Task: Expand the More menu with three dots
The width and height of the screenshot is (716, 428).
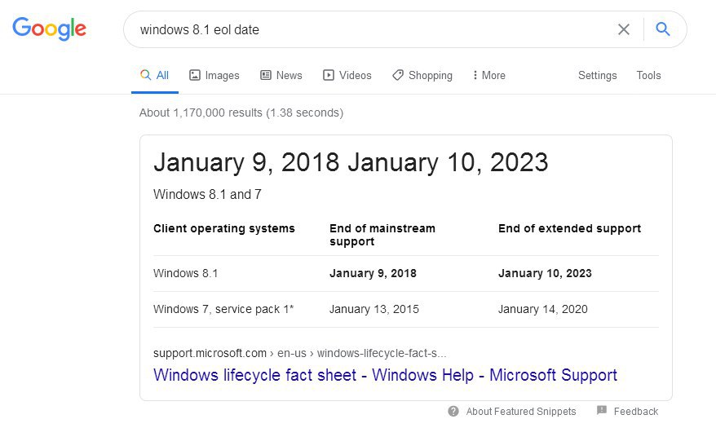Action: pyautogui.click(x=489, y=75)
